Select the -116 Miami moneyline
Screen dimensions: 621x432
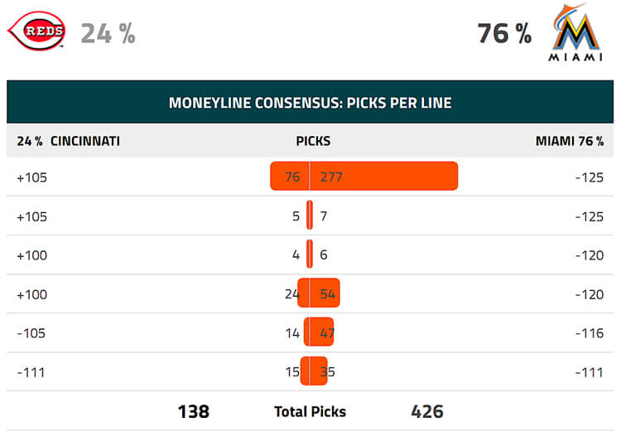pos(590,333)
